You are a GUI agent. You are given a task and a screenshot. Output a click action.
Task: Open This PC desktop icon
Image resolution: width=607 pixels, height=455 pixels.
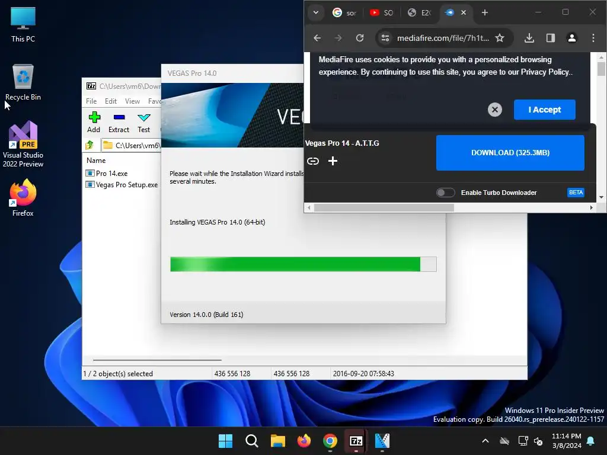(23, 24)
